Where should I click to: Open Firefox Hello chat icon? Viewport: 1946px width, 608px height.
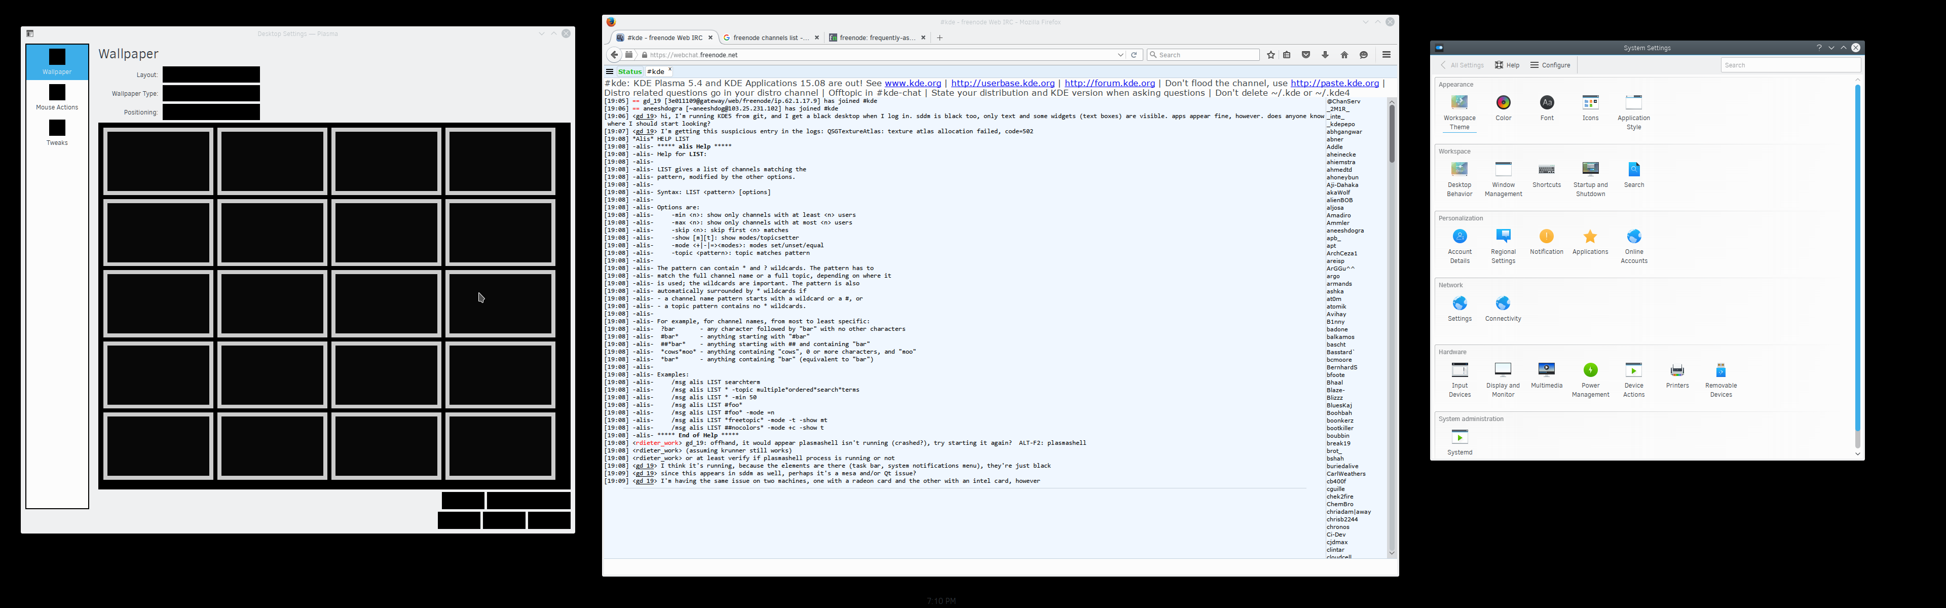point(1364,54)
